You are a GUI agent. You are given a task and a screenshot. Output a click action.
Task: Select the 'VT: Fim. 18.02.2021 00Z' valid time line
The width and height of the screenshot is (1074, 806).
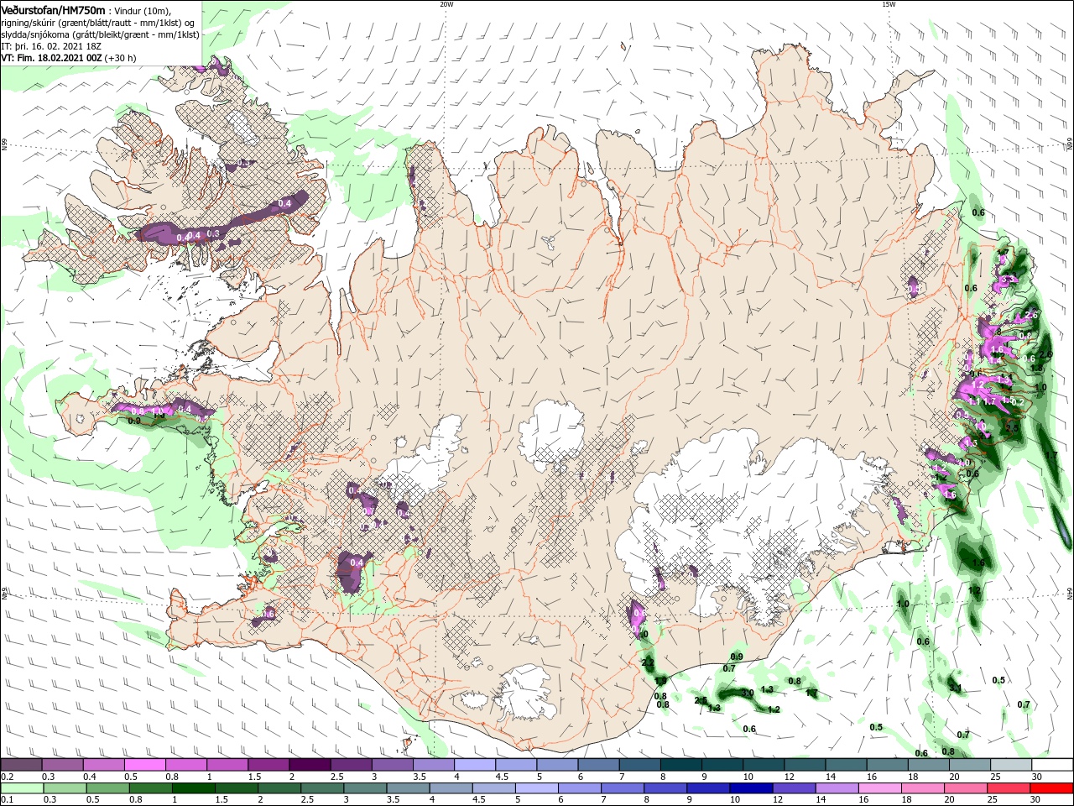[x=52, y=58]
